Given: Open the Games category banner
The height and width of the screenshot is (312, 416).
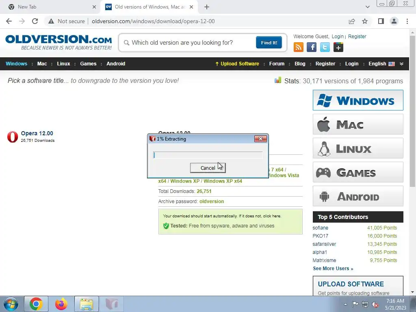Looking at the screenshot, I should pyautogui.click(x=358, y=172).
